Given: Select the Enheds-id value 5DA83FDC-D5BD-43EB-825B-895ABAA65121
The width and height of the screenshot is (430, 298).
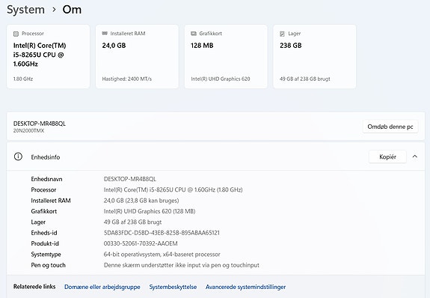Looking at the screenshot, I should click(x=162, y=233).
